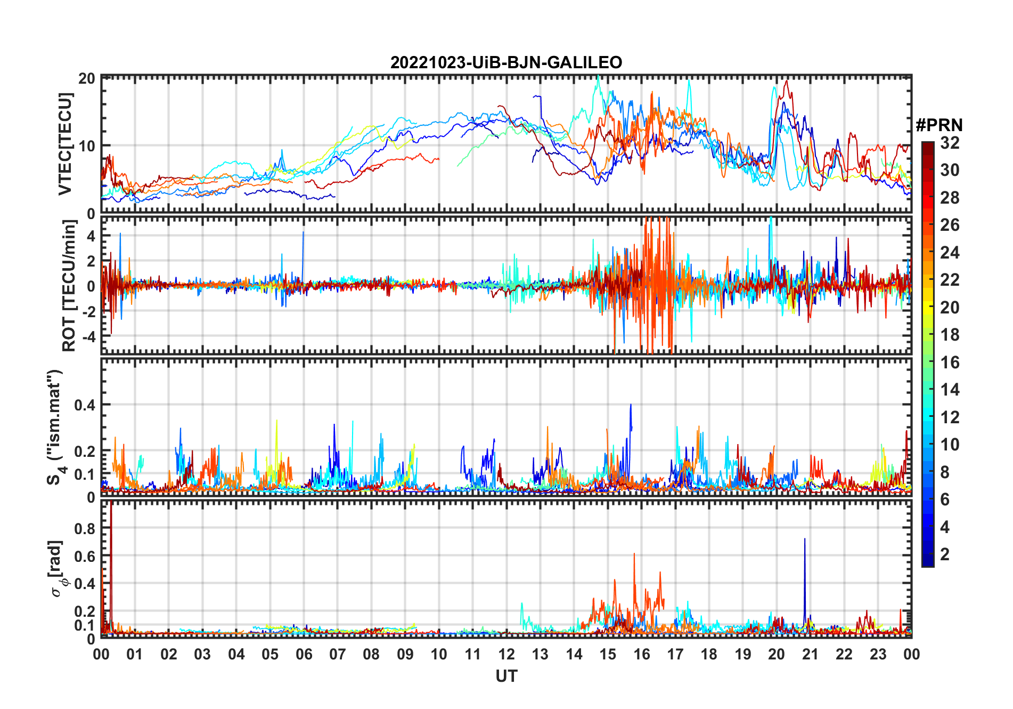Click the 23 hour tick label
1013x709 pixels.
coord(878,654)
